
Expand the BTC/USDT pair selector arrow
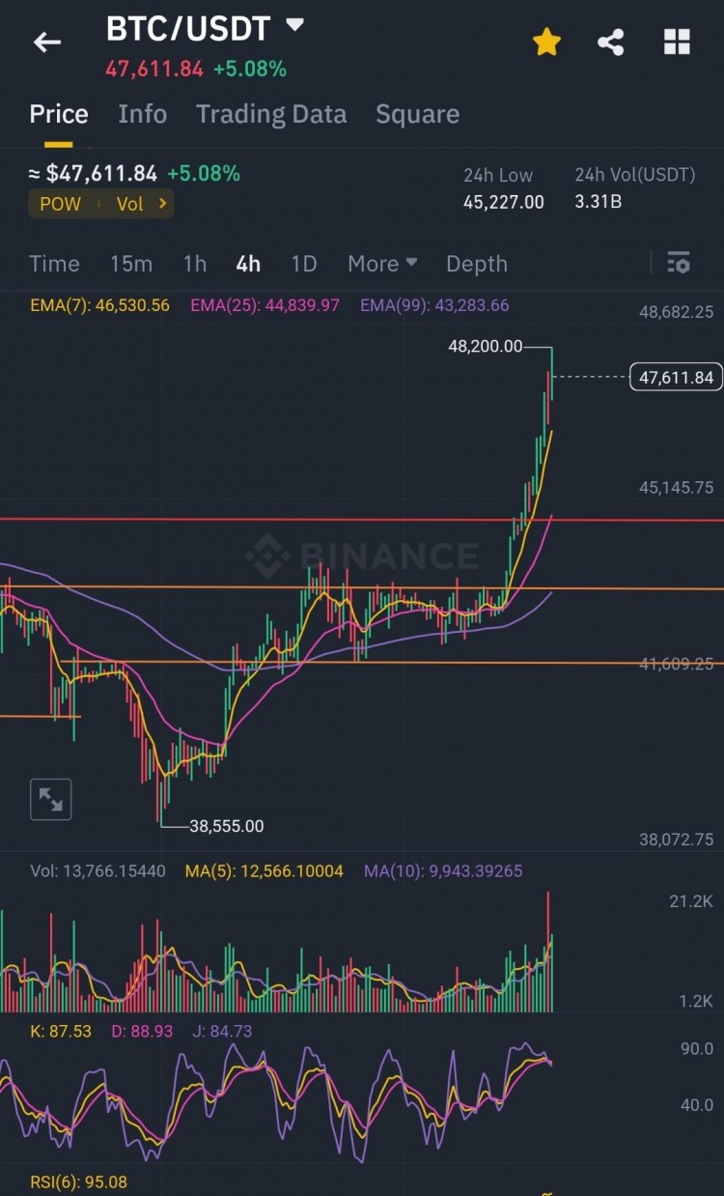[294, 26]
